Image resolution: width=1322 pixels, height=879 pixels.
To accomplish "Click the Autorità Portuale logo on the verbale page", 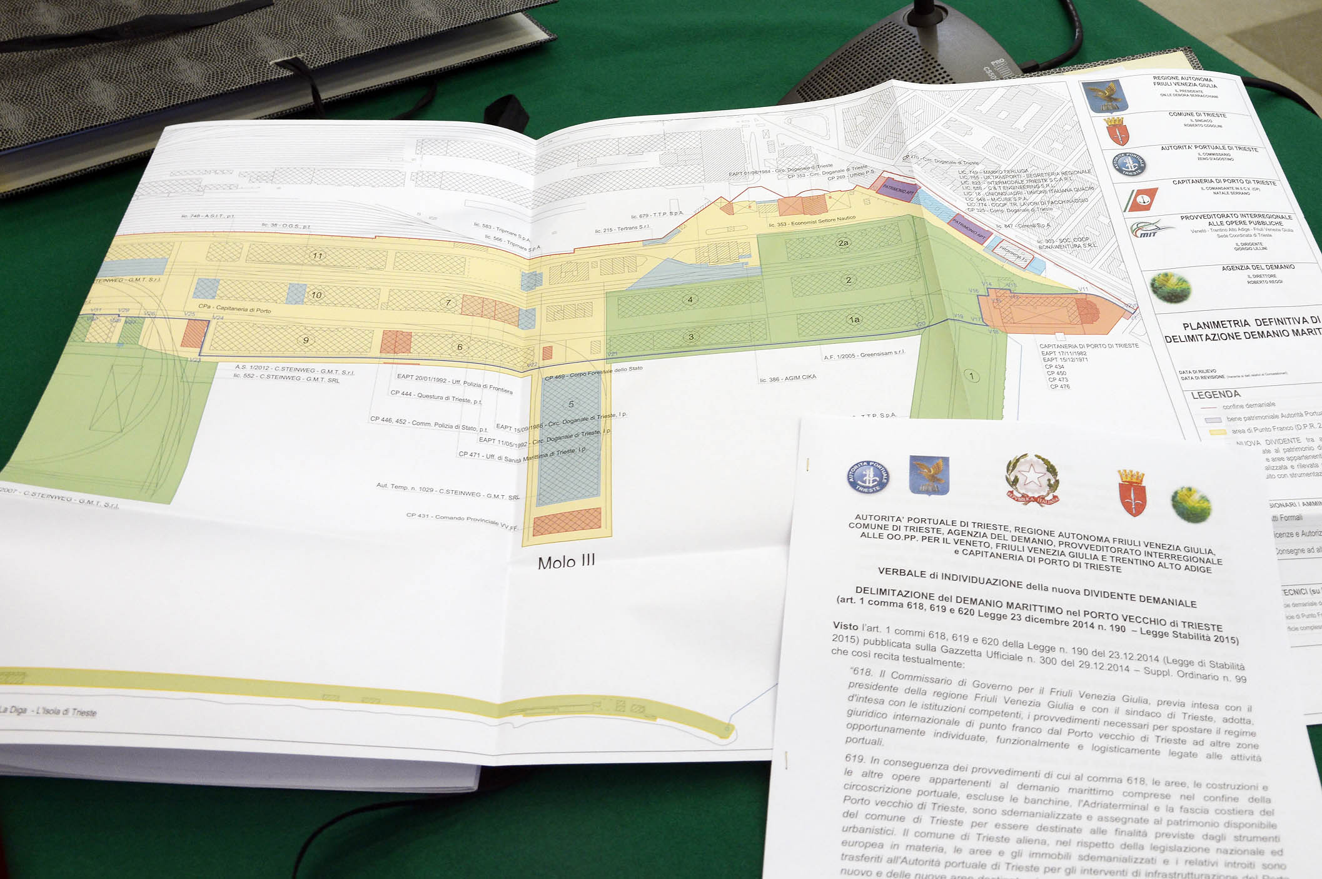I will 868,478.
